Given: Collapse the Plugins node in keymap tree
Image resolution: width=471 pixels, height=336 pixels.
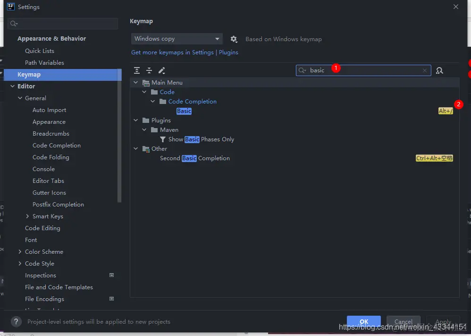Looking at the screenshot, I should [136, 121].
